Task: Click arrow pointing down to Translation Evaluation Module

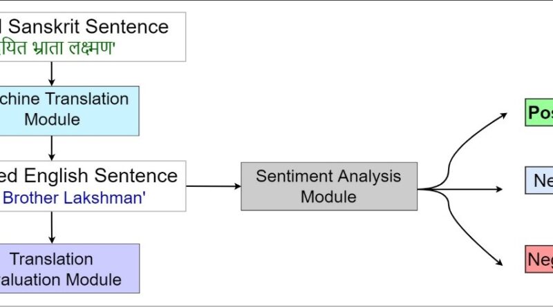Action: [51, 227]
